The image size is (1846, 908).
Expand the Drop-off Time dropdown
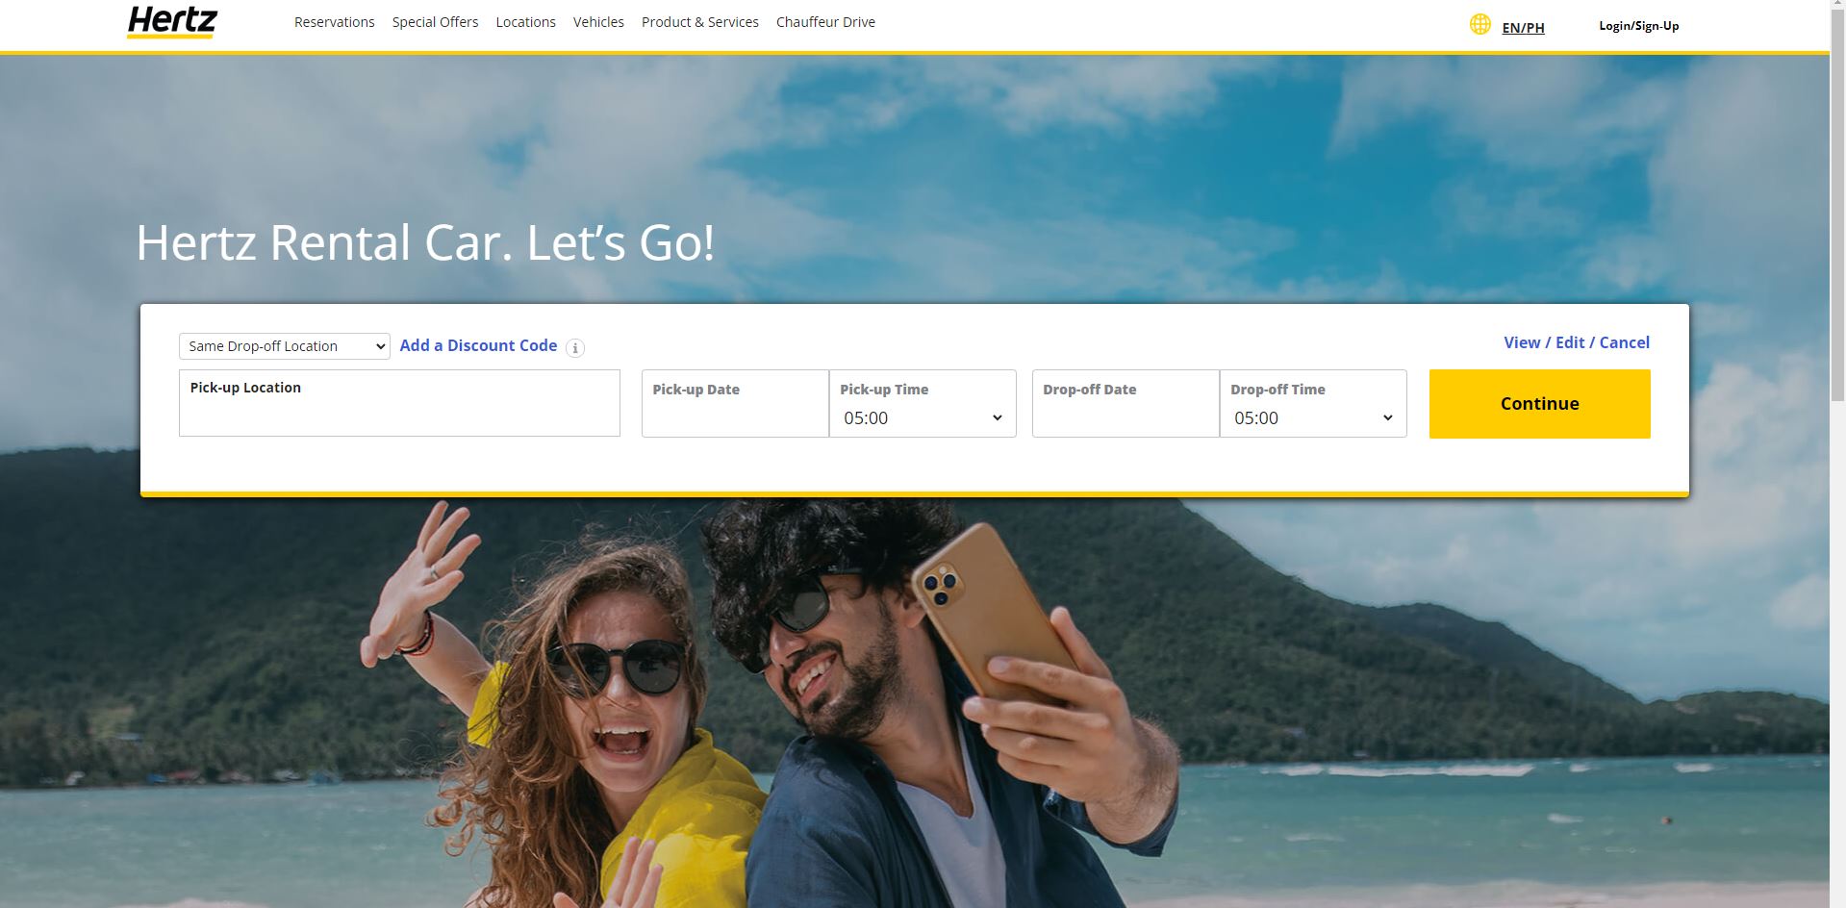1313,417
